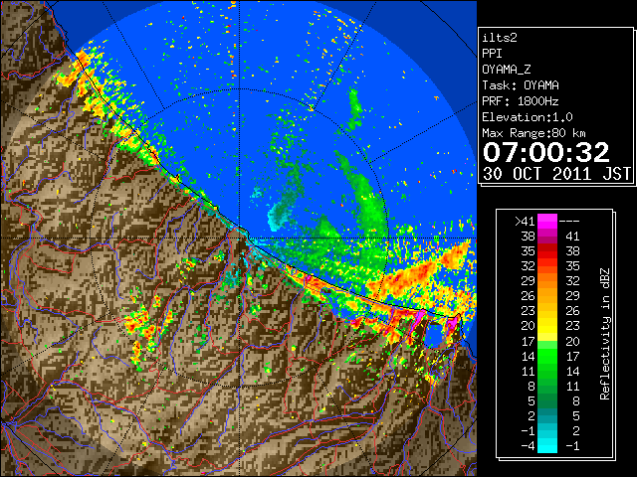Screen dimensions: 637x477
Task: Click the magenta high-reflectivity cell on the coast
Action: 419,318
